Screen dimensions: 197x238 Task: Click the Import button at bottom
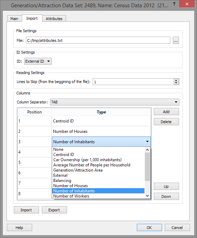pyautogui.click(x=26, y=210)
